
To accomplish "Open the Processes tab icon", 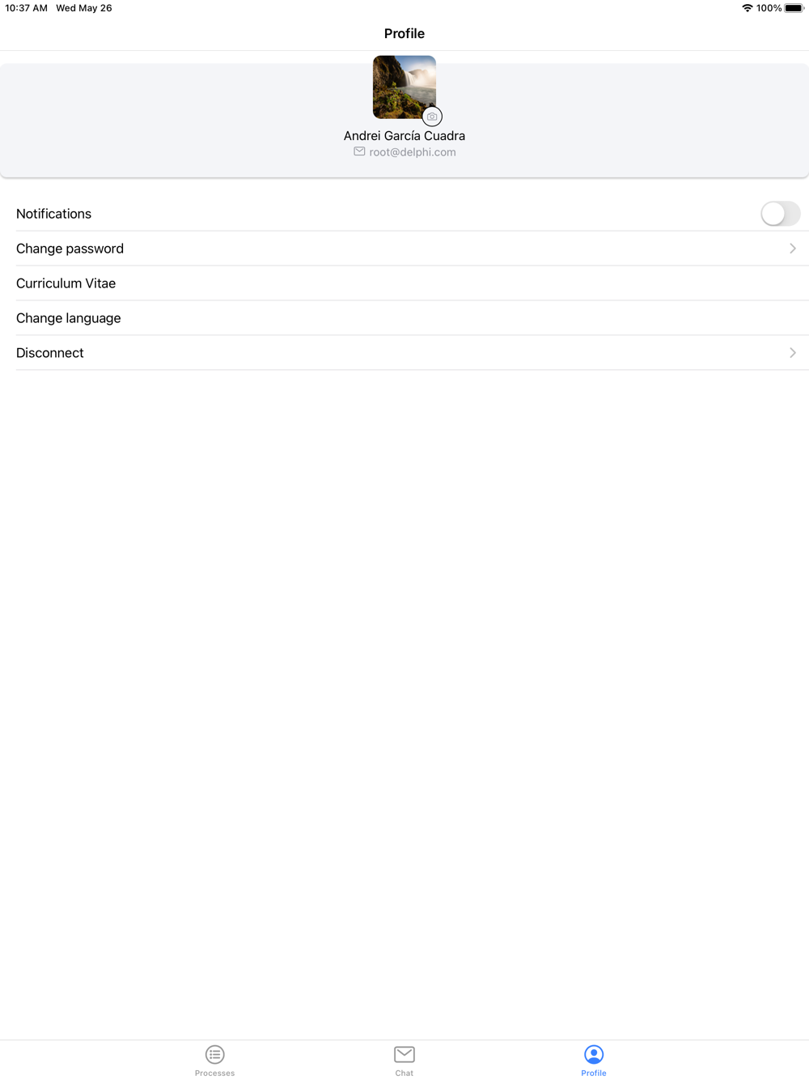I will (214, 1054).
